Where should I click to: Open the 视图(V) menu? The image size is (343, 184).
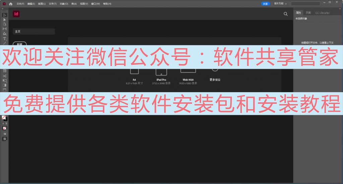84,4
